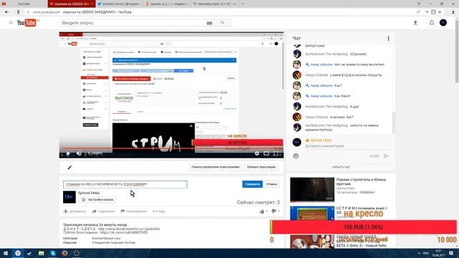Switch to the Яндекс search results tab
Image resolution: width=459 pixels, height=258 pixels.
click(x=167, y=4)
